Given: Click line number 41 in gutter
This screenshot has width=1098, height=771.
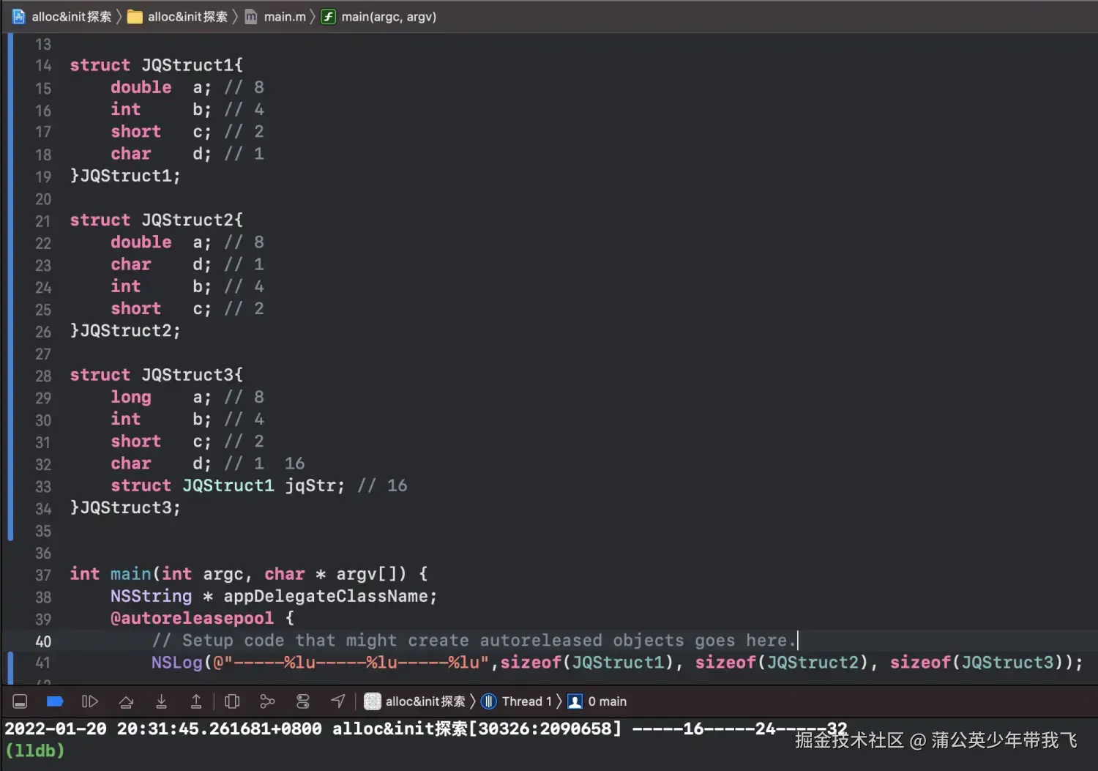Looking at the screenshot, I should click(43, 663).
